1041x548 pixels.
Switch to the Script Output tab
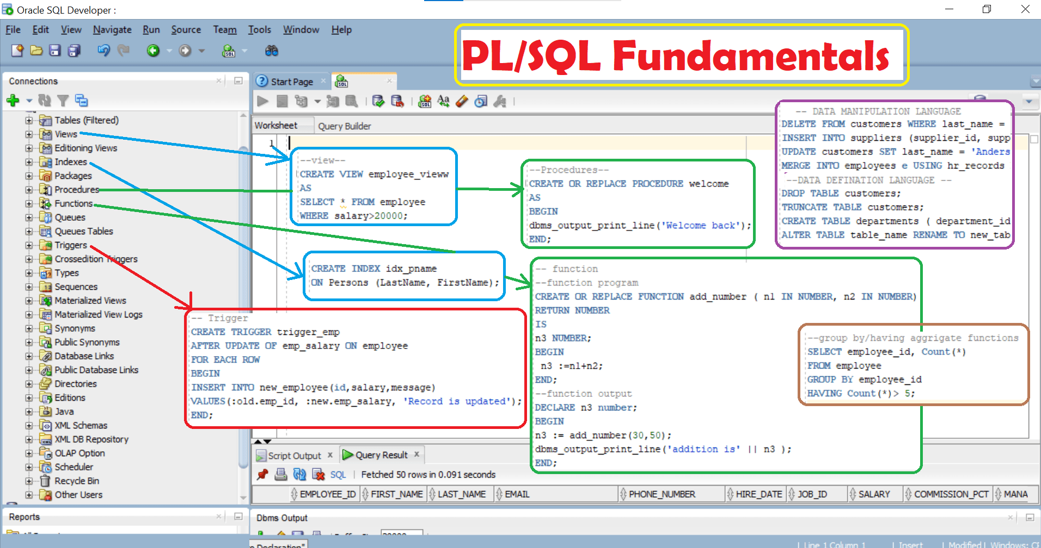(294, 456)
